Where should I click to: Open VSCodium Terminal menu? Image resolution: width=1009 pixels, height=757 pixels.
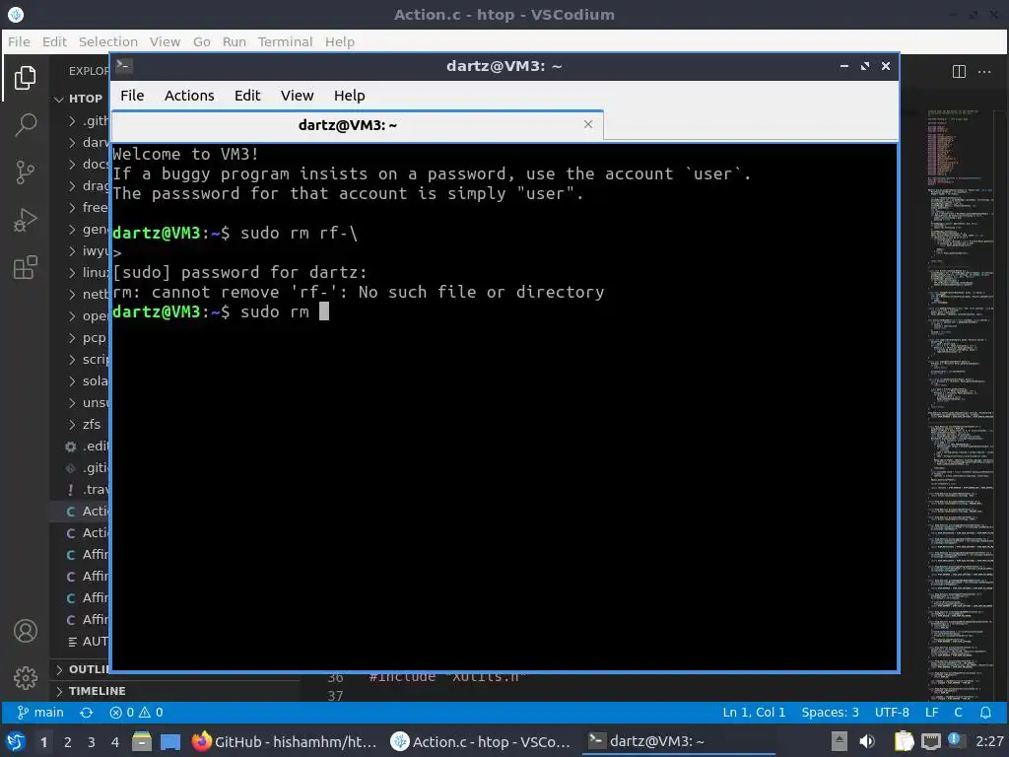click(x=285, y=41)
